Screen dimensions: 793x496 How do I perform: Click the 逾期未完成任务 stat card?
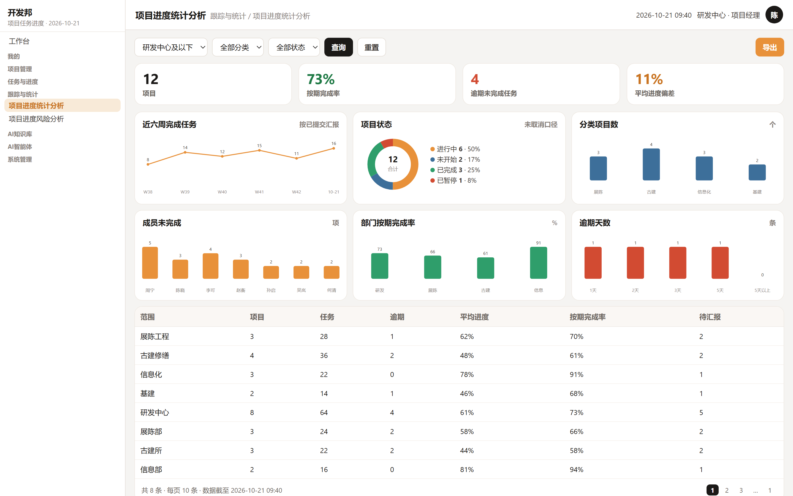click(541, 84)
